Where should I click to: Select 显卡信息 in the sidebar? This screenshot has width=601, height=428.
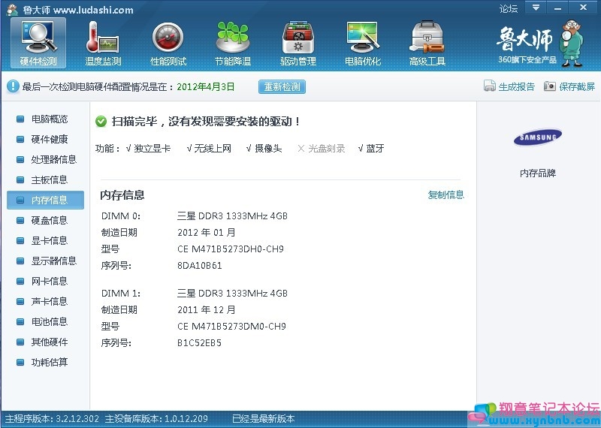pos(50,240)
